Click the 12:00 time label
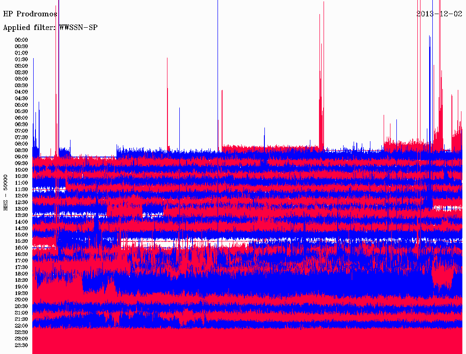Screen dimensions: 466x354 coord(21,196)
